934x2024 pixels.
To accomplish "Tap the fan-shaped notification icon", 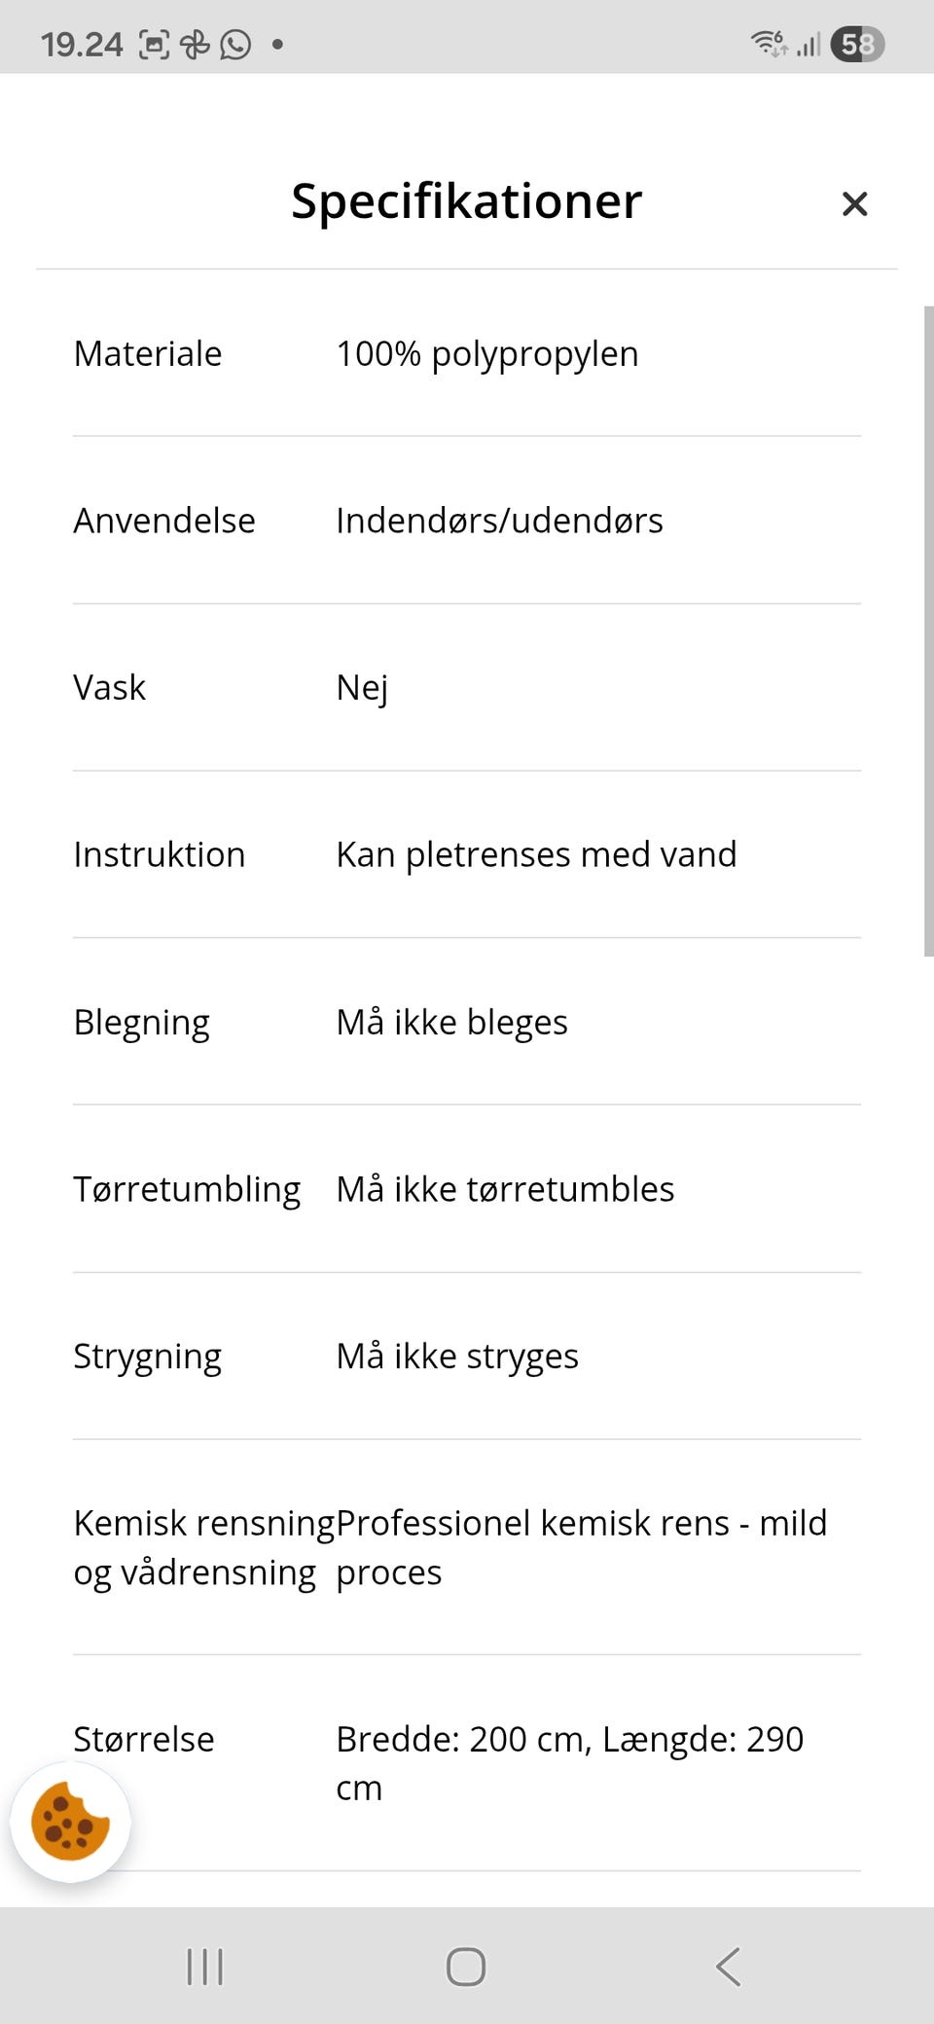I will [x=196, y=44].
